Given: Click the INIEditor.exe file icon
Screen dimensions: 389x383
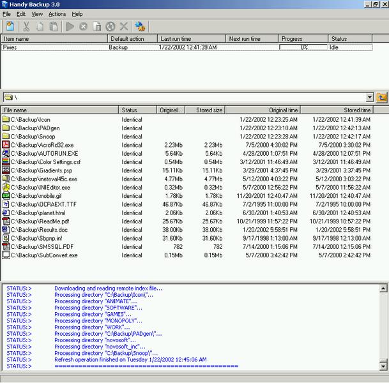Looking at the screenshot, I should pos(6,187).
